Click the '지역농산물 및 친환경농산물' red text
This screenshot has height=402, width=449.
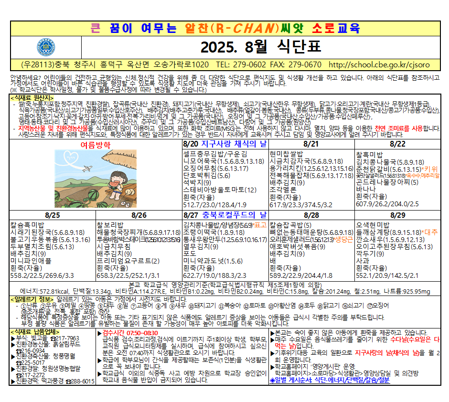[x=53, y=128]
